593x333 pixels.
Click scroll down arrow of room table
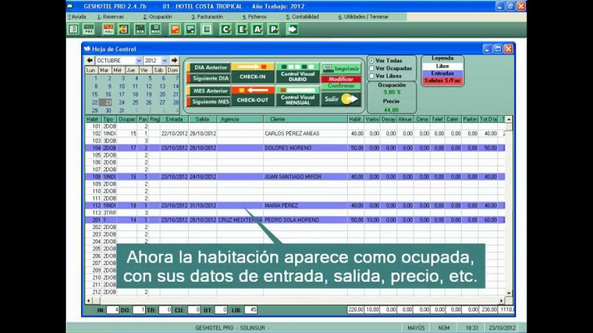click(x=509, y=293)
